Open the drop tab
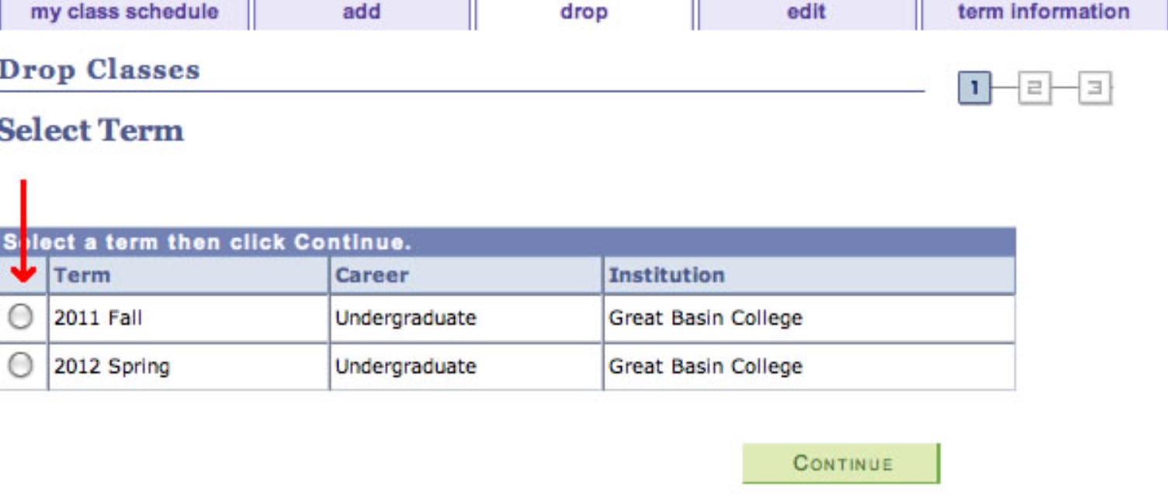Viewport: 1168px width, 494px height. (584, 13)
